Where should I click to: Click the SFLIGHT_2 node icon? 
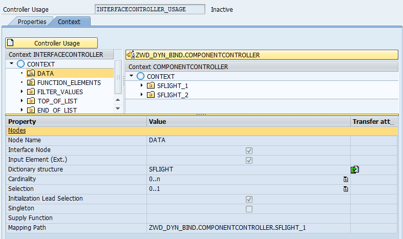point(151,95)
